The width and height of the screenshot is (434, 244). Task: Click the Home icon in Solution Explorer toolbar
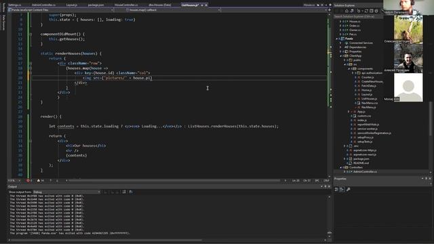coord(347,11)
